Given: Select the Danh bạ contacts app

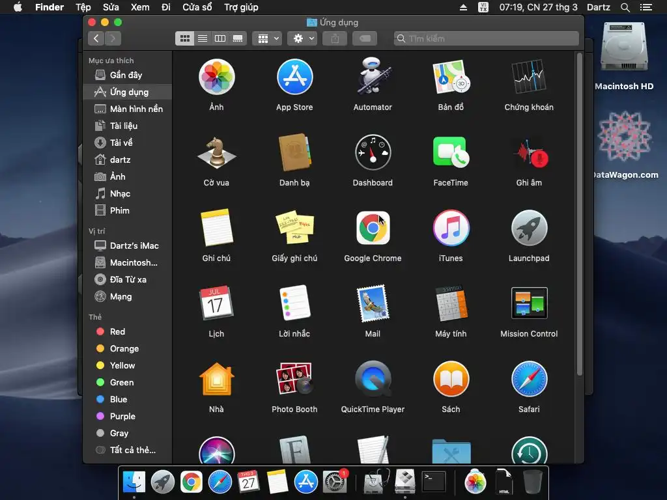Looking at the screenshot, I should click(294, 152).
